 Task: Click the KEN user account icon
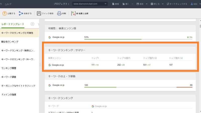point(192,4)
